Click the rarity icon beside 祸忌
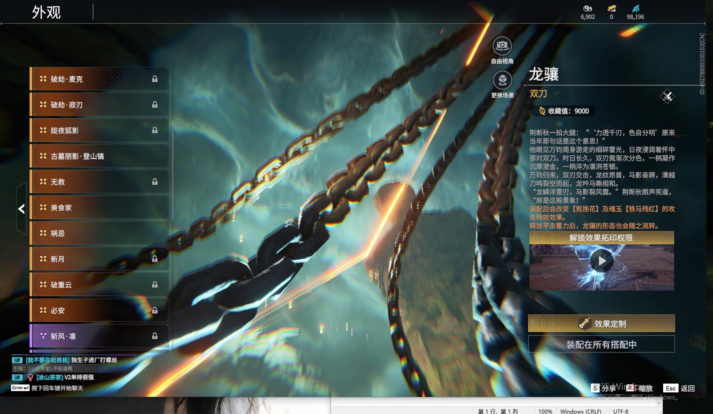This screenshot has width=713, height=414. click(x=43, y=233)
